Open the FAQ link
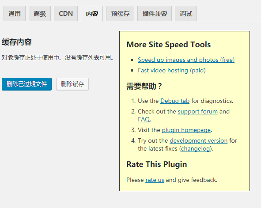Image resolution: width=261 pixels, height=208 pixels. click(x=144, y=119)
